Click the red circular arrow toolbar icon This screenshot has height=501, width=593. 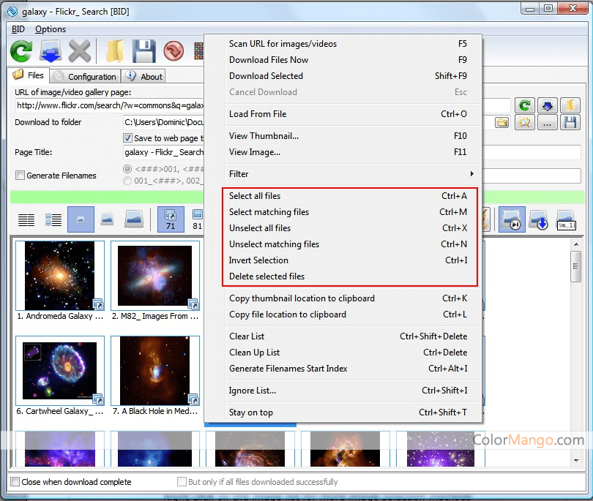(174, 51)
